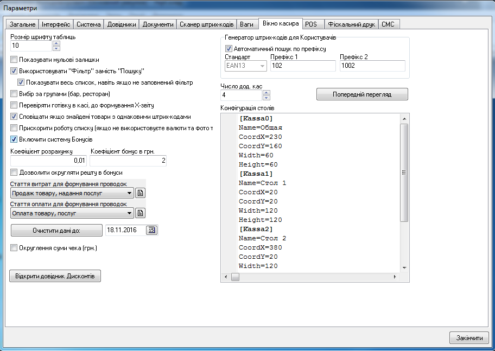Click the Префікс 1 input field
This screenshot has height=351, width=495.
[x=302, y=66]
